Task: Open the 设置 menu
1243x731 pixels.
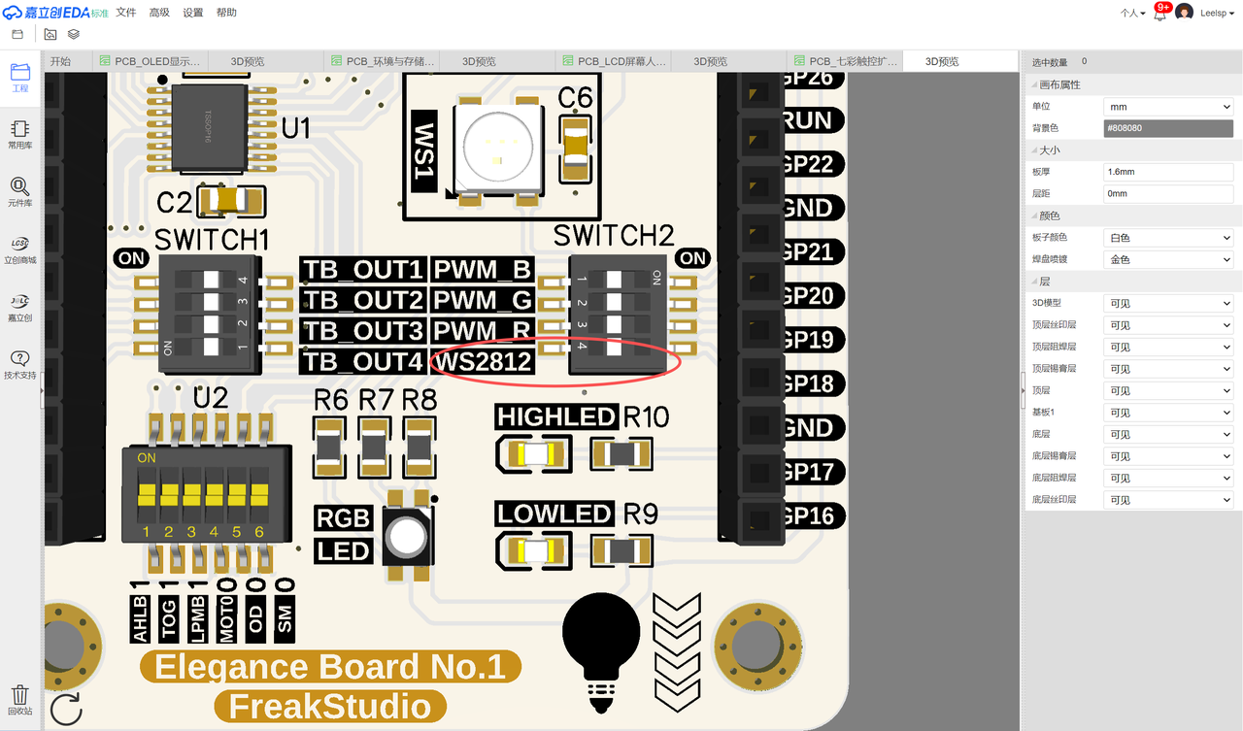Action: click(193, 13)
